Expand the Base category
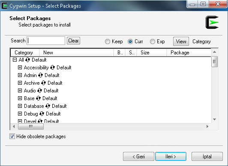Image resolution: width=228 pixels, height=166 pixels. coord(20,98)
